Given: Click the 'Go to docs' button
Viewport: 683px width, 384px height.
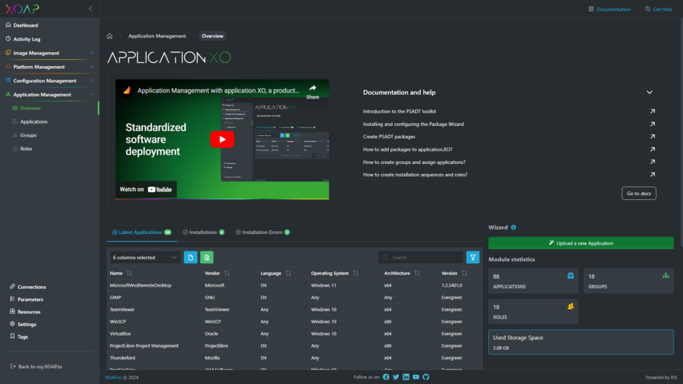Looking at the screenshot, I should coord(638,193).
